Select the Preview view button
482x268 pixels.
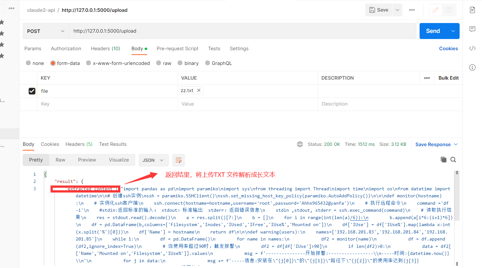coord(87,160)
